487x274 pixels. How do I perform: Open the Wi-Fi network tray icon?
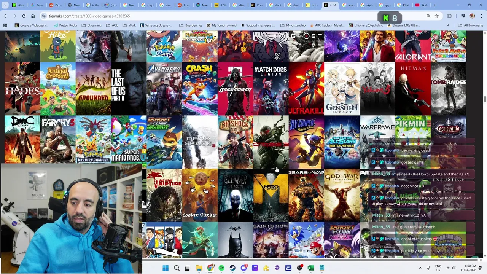448,268
